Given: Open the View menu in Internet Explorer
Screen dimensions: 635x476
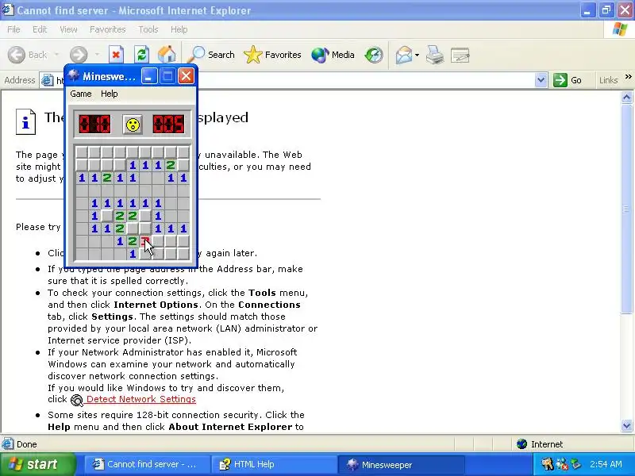Looking at the screenshot, I should coord(68,29).
